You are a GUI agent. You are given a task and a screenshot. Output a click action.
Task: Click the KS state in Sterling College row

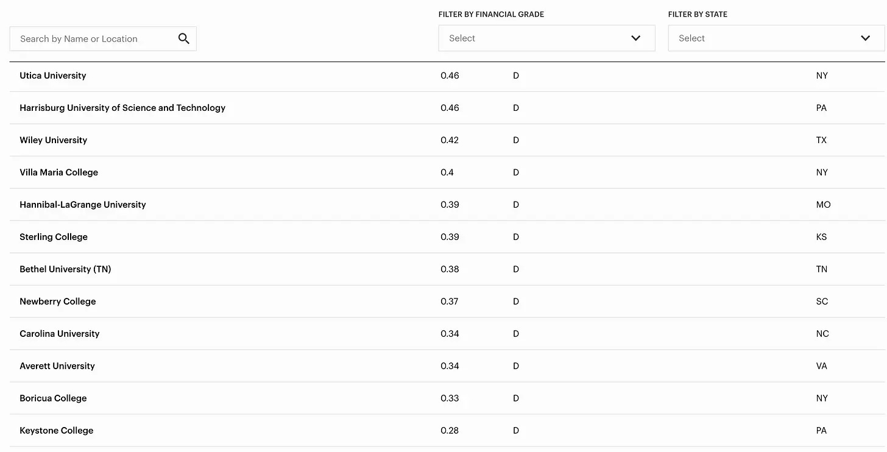click(822, 237)
